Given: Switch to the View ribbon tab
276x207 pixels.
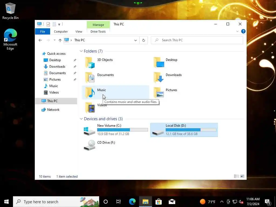Looking at the screenshot, I should (79, 32).
